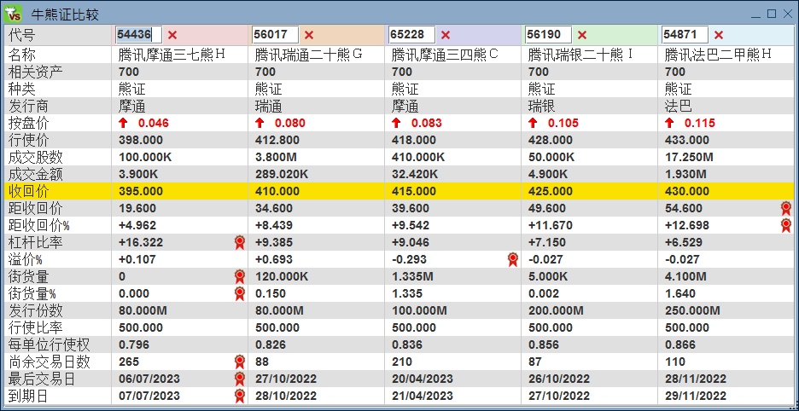799x411 pixels.
Task: Click the red up arrow beside price 0.046
Action: tap(123, 123)
